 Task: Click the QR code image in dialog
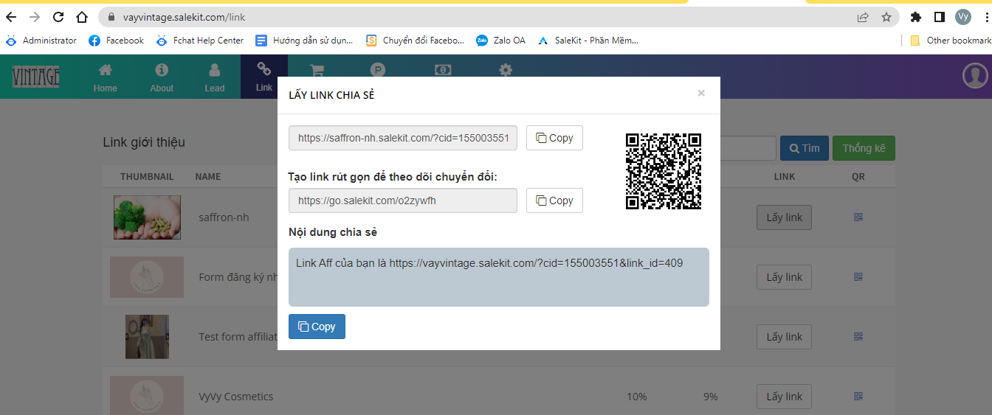point(663,171)
